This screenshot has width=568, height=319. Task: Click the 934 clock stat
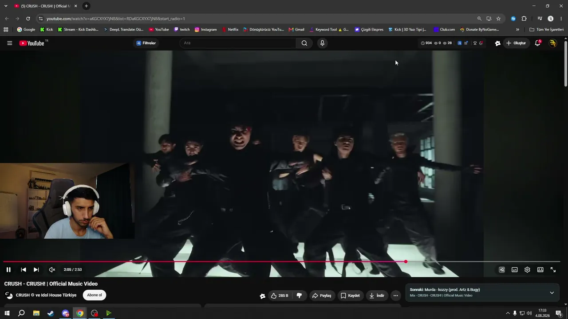426,43
